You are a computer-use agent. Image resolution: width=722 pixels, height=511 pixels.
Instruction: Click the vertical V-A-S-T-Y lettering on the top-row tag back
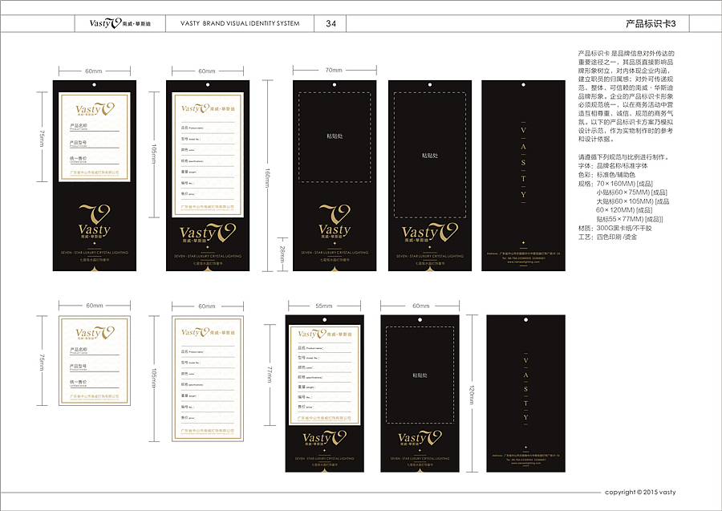click(x=523, y=162)
